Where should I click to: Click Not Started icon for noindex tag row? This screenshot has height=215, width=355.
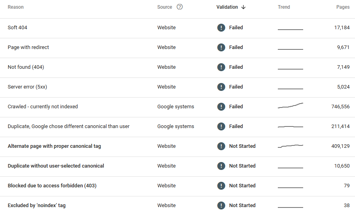point(221,206)
